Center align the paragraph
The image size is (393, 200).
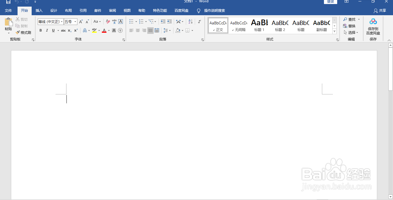[x=138, y=30]
